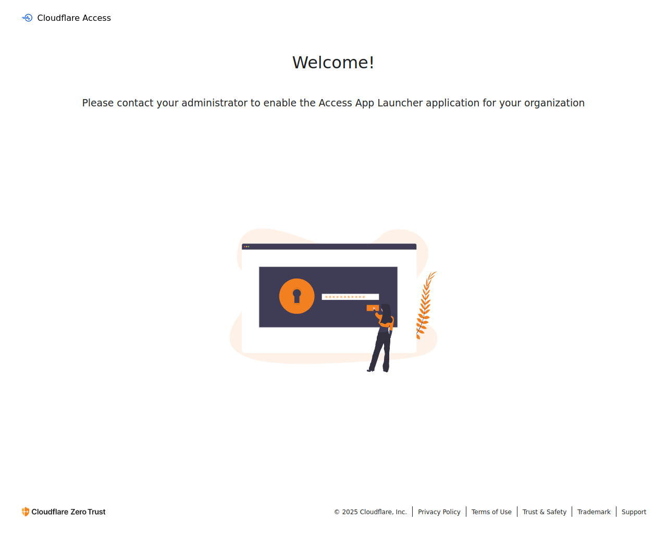Open the Trust & Safety link
The height and width of the screenshot is (534, 667).
click(545, 512)
